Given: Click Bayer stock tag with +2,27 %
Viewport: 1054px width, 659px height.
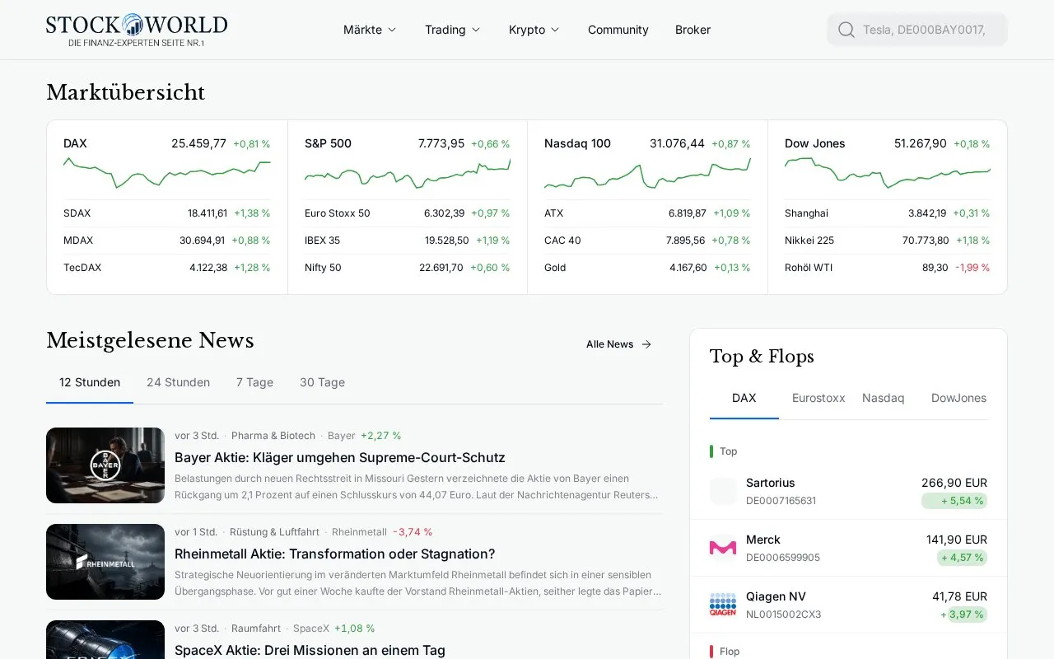Looking at the screenshot, I should point(365,436).
